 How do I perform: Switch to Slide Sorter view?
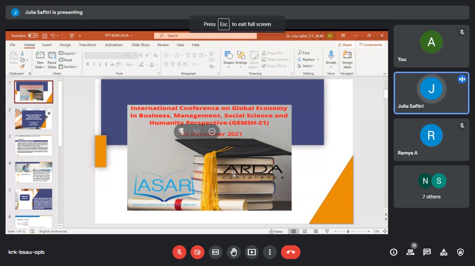(305, 232)
